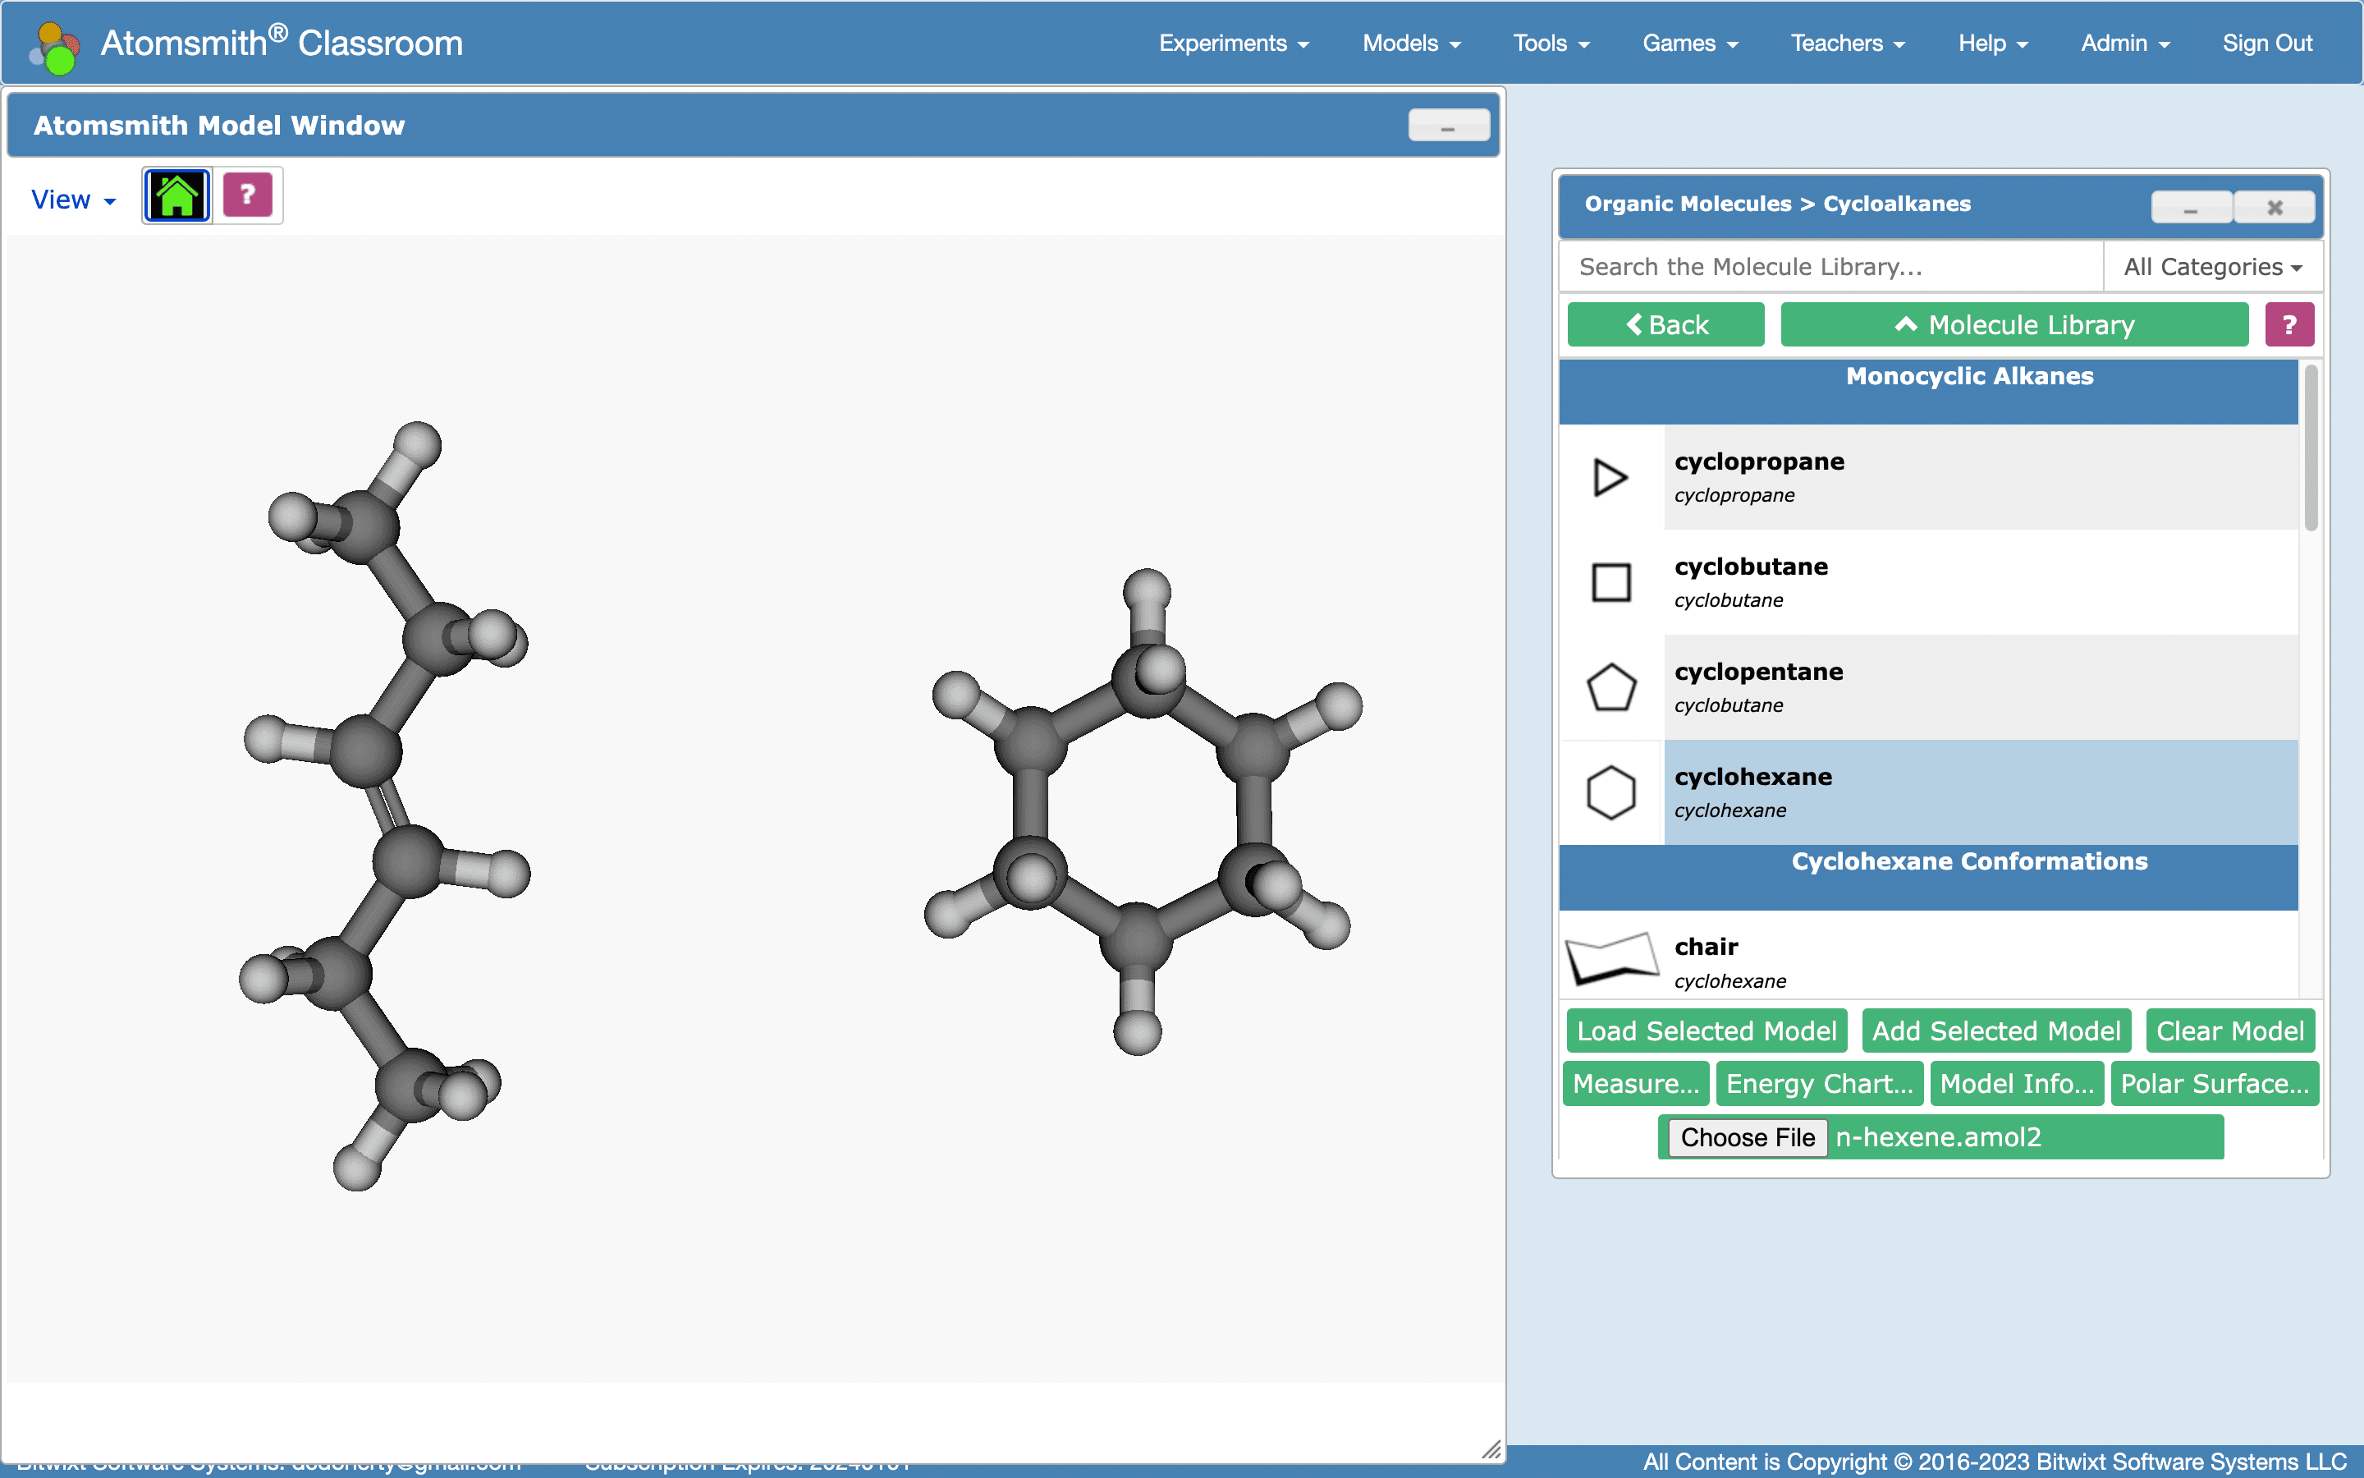Open the All Categories dropdown

(x=2213, y=267)
